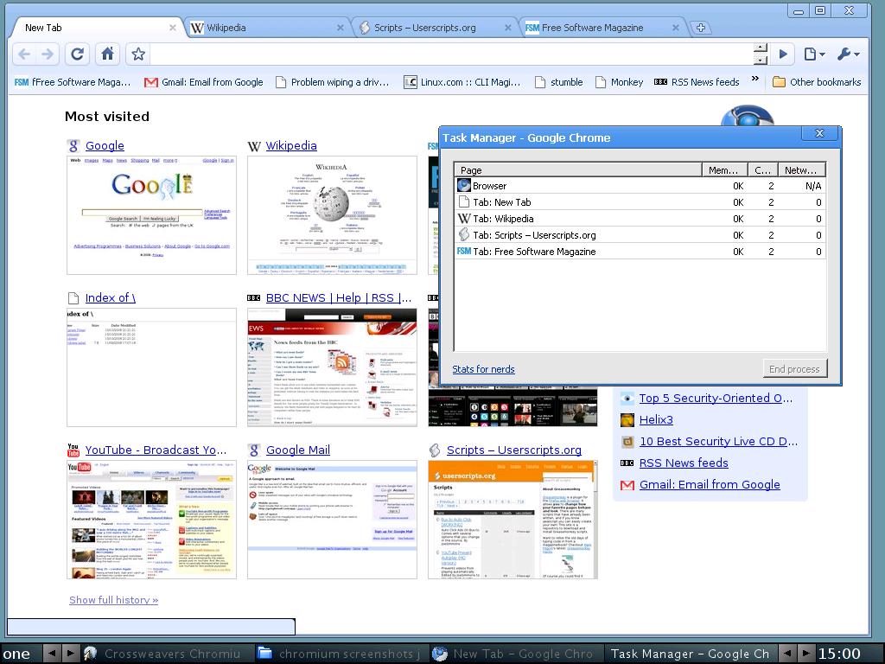The height and width of the screenshot is (664, 885).
Task: Click the YouTube page thumbnail
Action: [x=151, y=520]
